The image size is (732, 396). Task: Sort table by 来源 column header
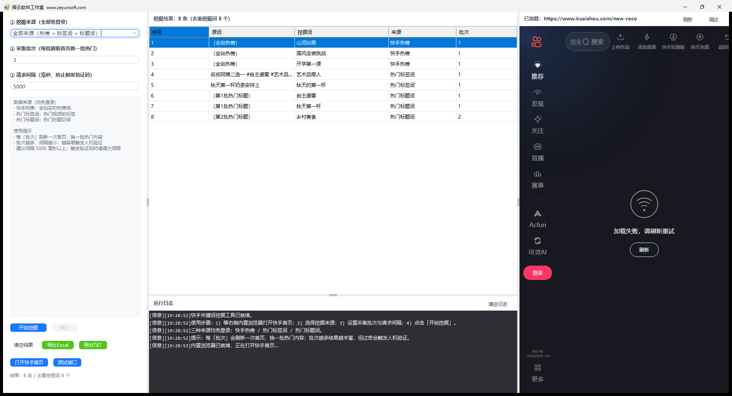(x=422, y=32)
